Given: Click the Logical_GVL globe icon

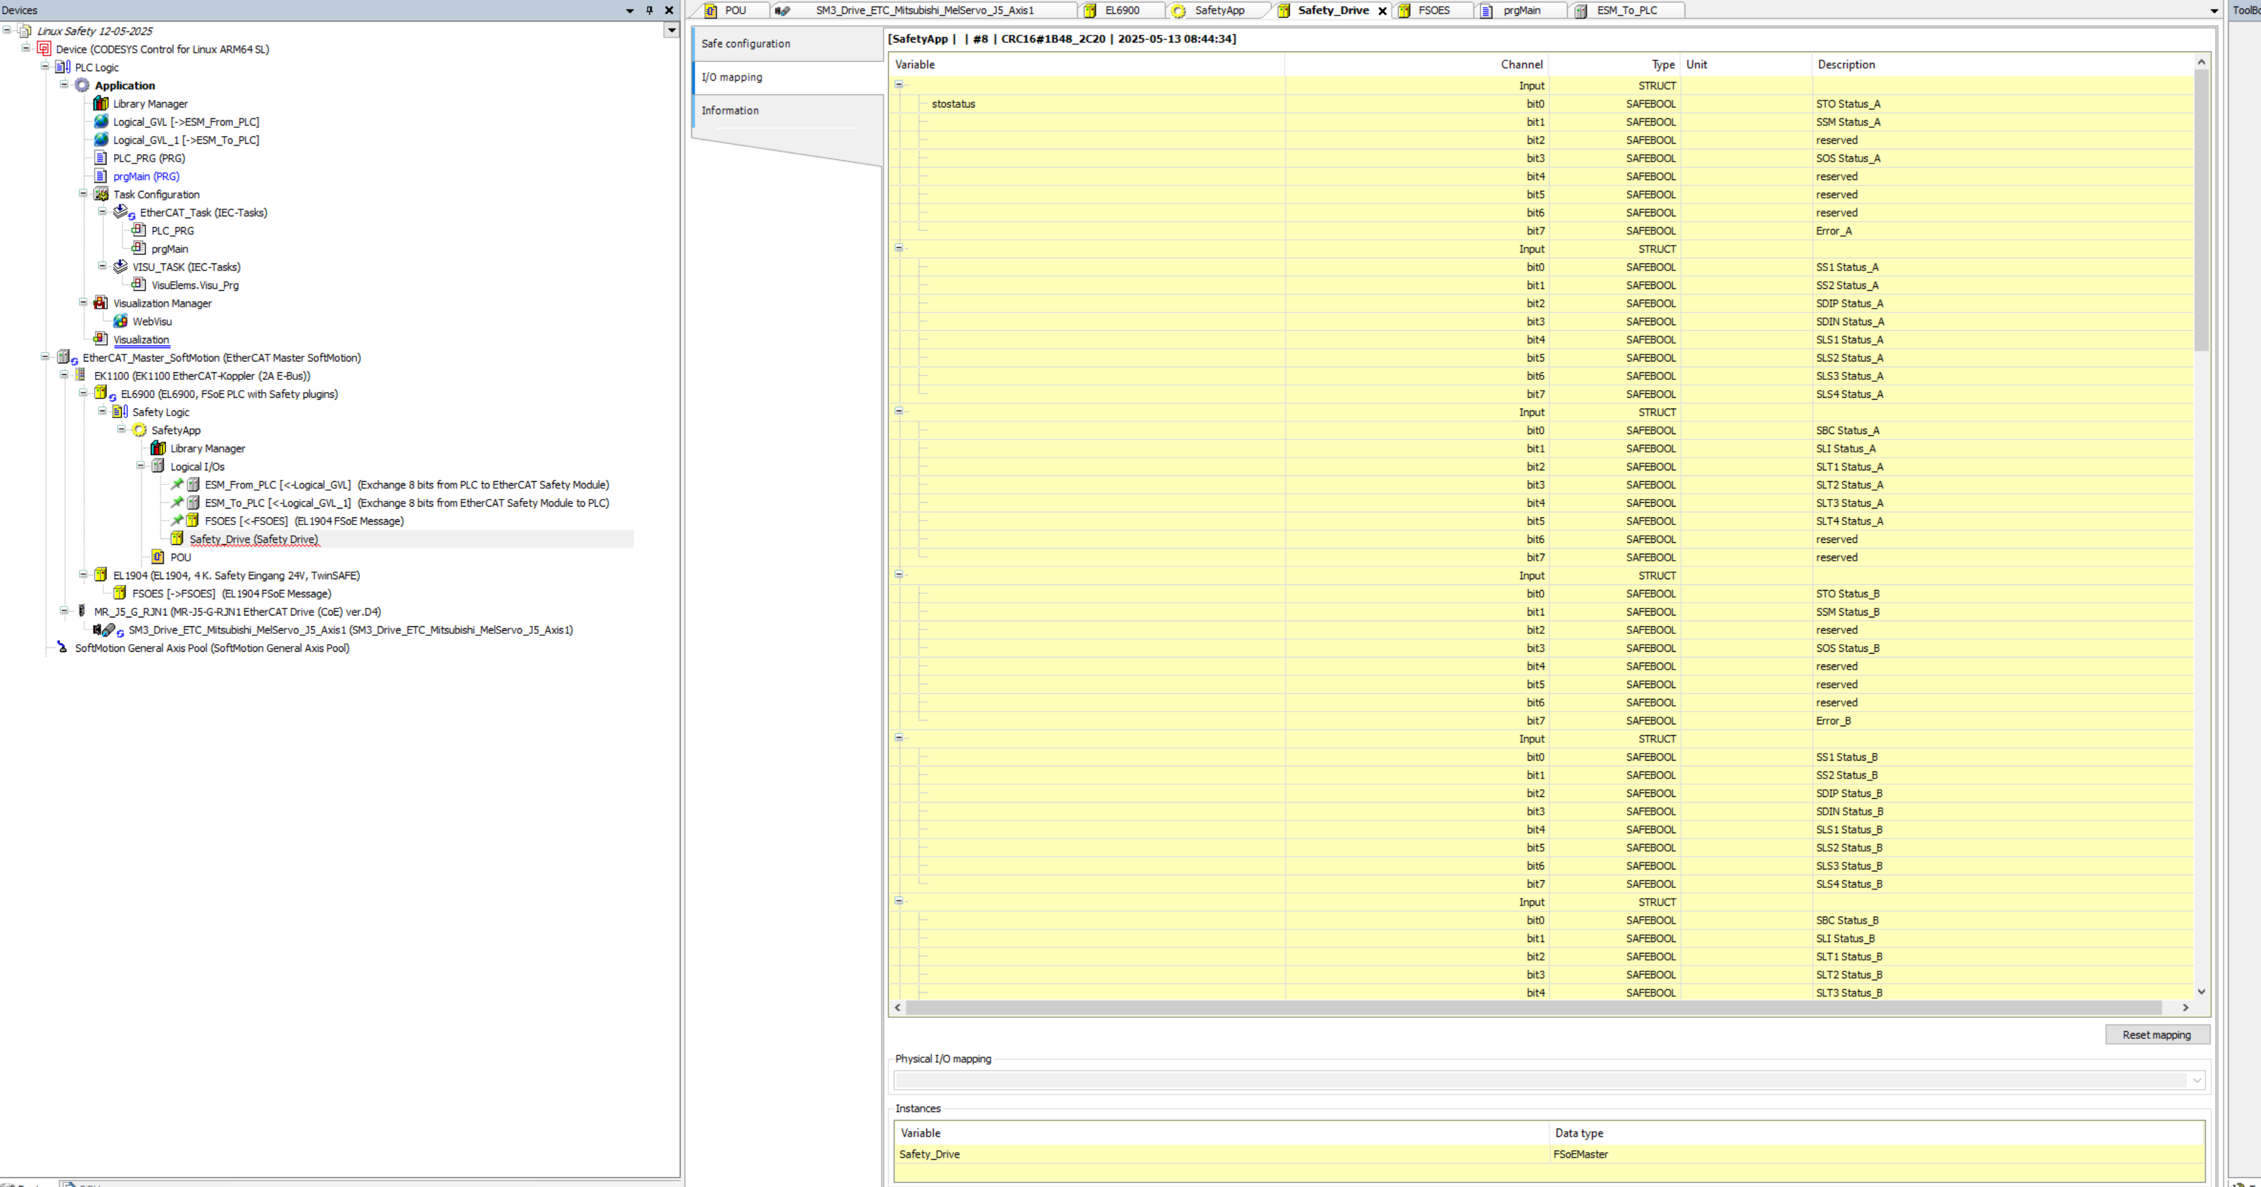Looking at the screenshot, I should (101, 121).
